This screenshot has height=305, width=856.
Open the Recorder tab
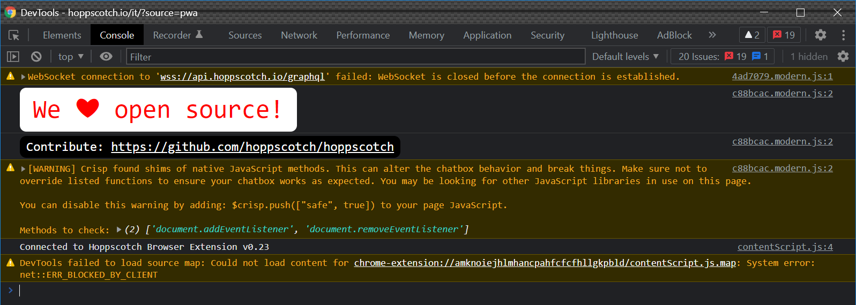click(178, 35)
